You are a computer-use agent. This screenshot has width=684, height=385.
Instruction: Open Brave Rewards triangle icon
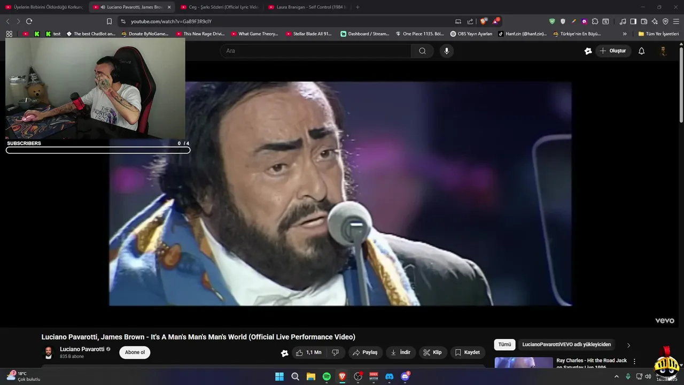click(496, 21)
